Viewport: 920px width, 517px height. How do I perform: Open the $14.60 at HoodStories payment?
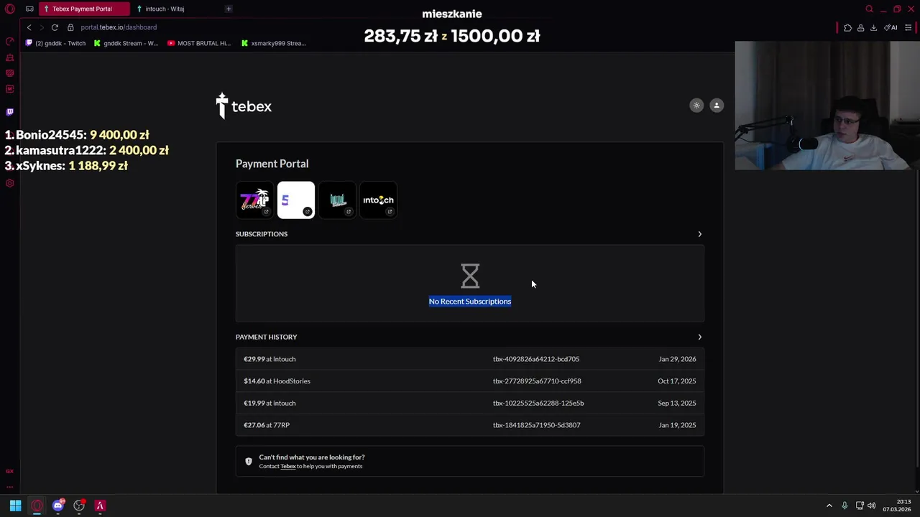click(470, 381)
